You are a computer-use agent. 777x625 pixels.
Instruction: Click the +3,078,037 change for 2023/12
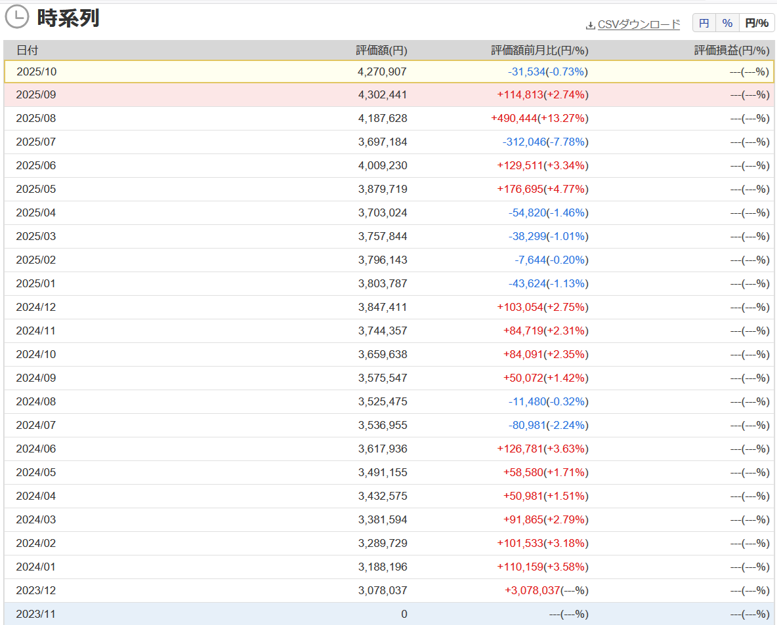(x=532, y=591)
